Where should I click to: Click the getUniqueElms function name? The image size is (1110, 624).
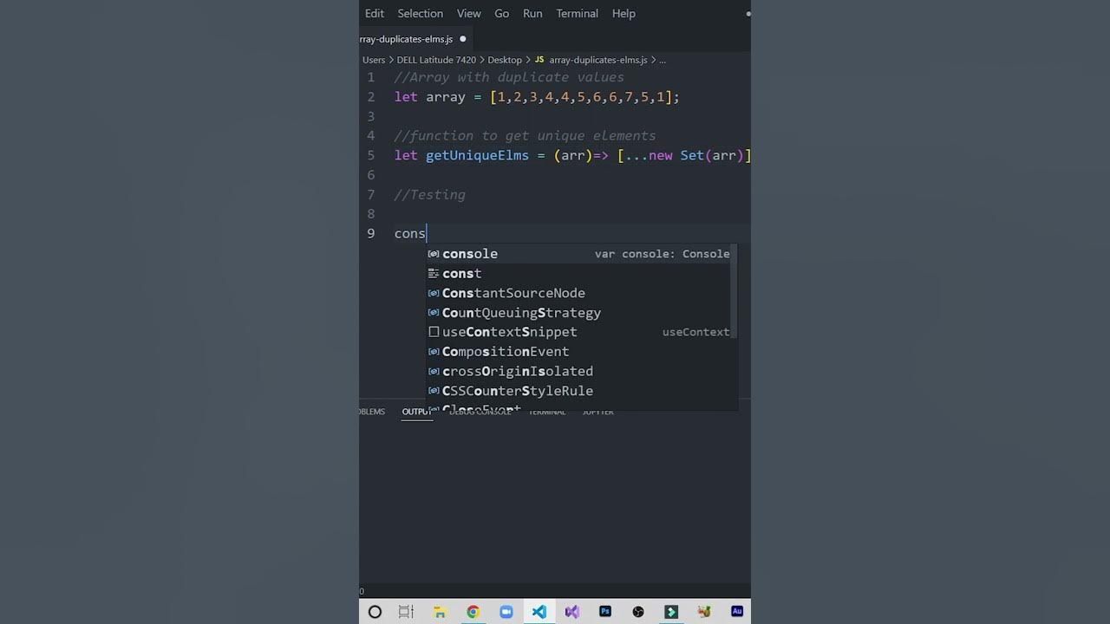[x=477, y=156]
